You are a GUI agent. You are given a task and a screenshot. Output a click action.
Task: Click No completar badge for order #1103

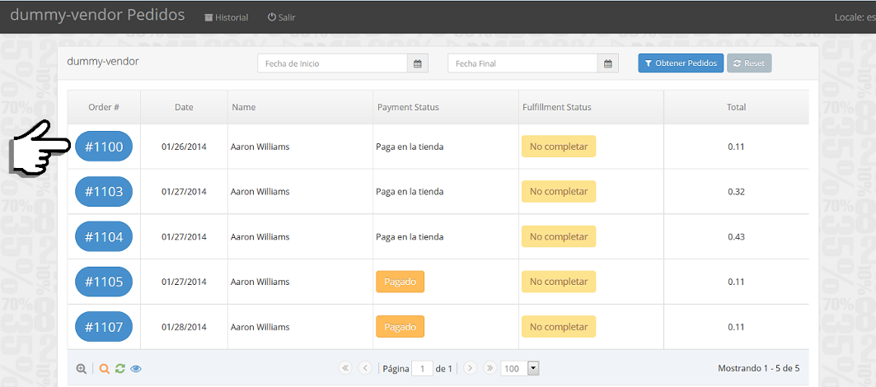pyautogui.click(x=559, y=192)
